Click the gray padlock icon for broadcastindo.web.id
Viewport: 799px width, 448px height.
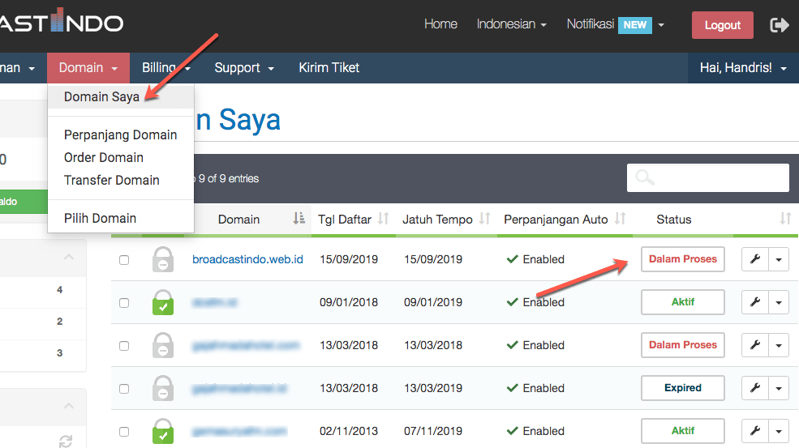tap(163, 259)
